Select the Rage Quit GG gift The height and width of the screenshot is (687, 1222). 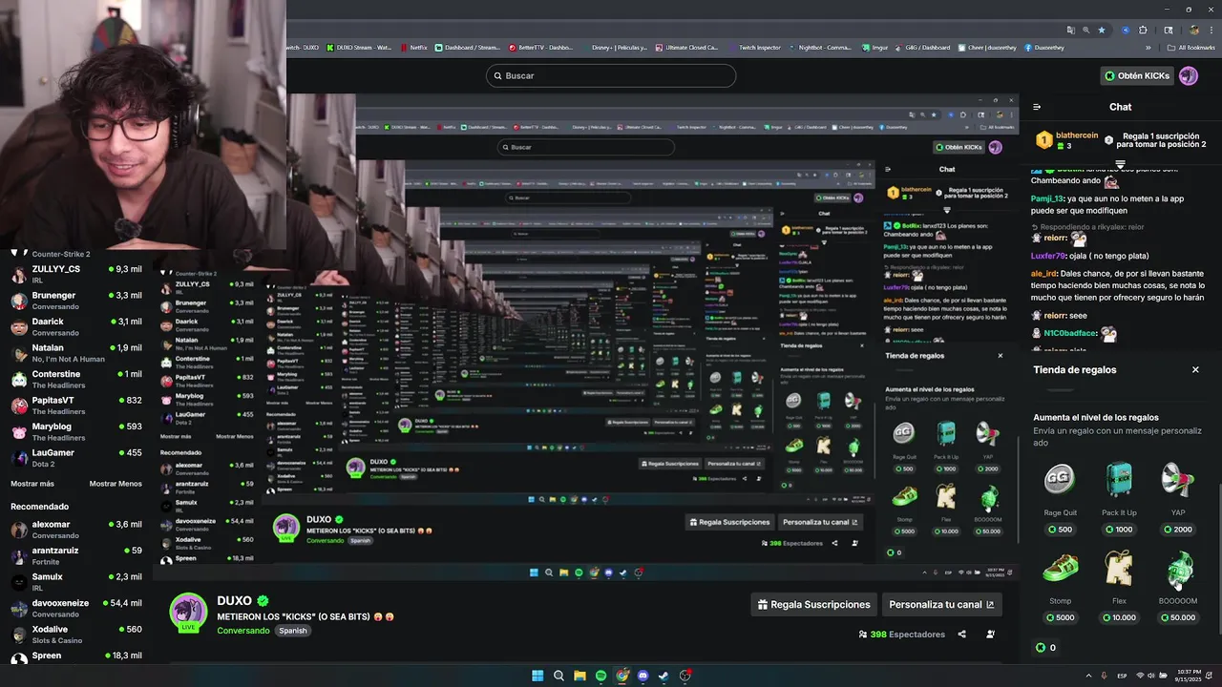coord(1060,479)
